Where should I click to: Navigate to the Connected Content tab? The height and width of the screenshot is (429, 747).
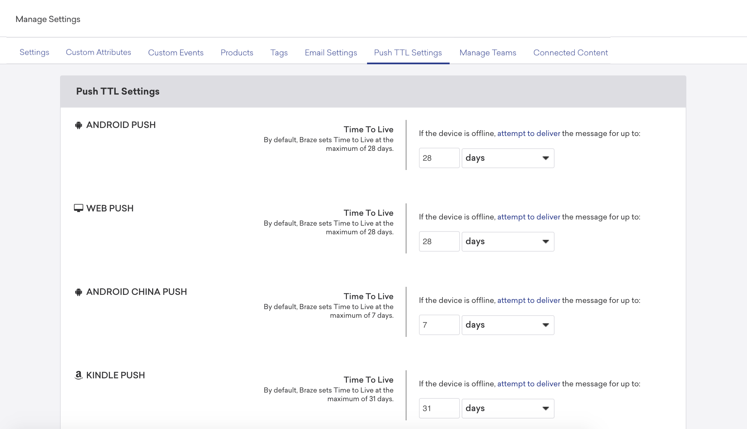571,52
